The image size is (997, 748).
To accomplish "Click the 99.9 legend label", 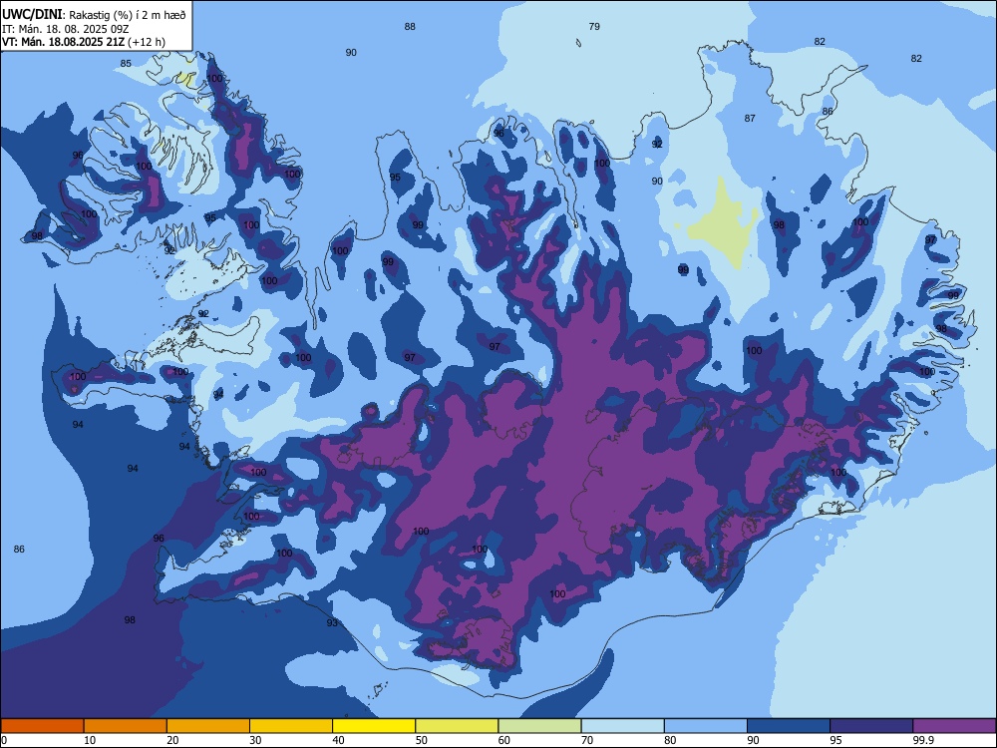I will point(923,740).
